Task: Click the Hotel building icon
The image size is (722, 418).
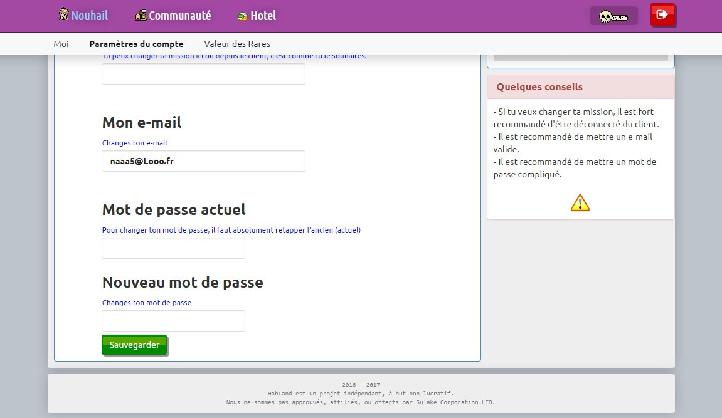Action: 241,15
